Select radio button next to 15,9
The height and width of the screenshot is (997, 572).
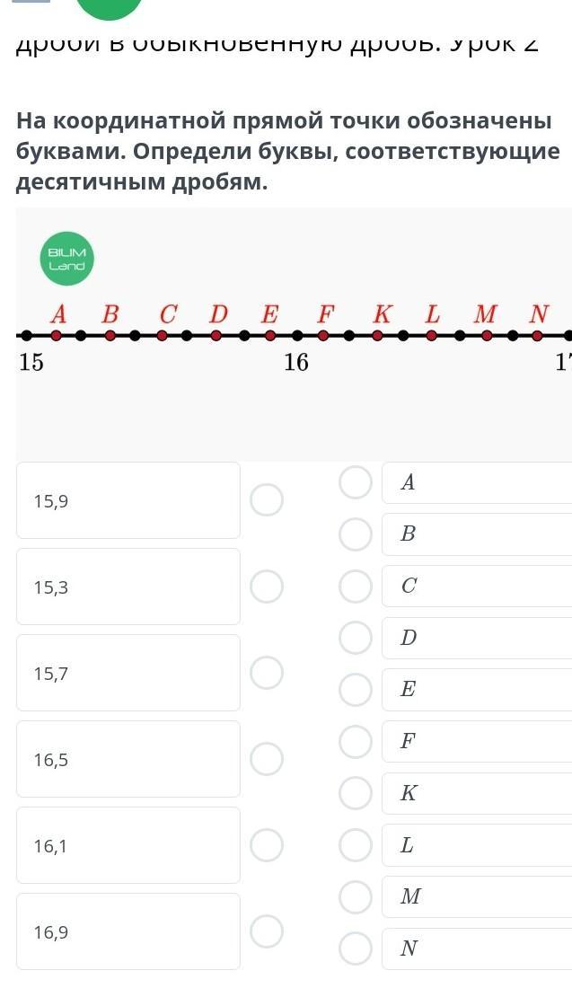click(x=267, y=499)
